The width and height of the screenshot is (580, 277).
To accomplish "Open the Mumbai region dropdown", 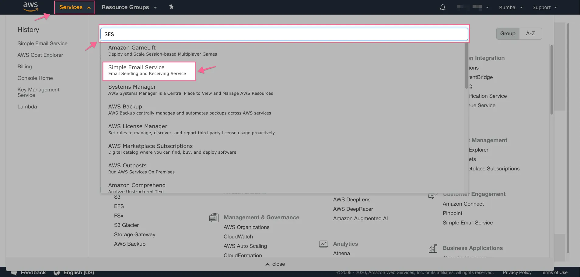I will click(x=510, y=7).
